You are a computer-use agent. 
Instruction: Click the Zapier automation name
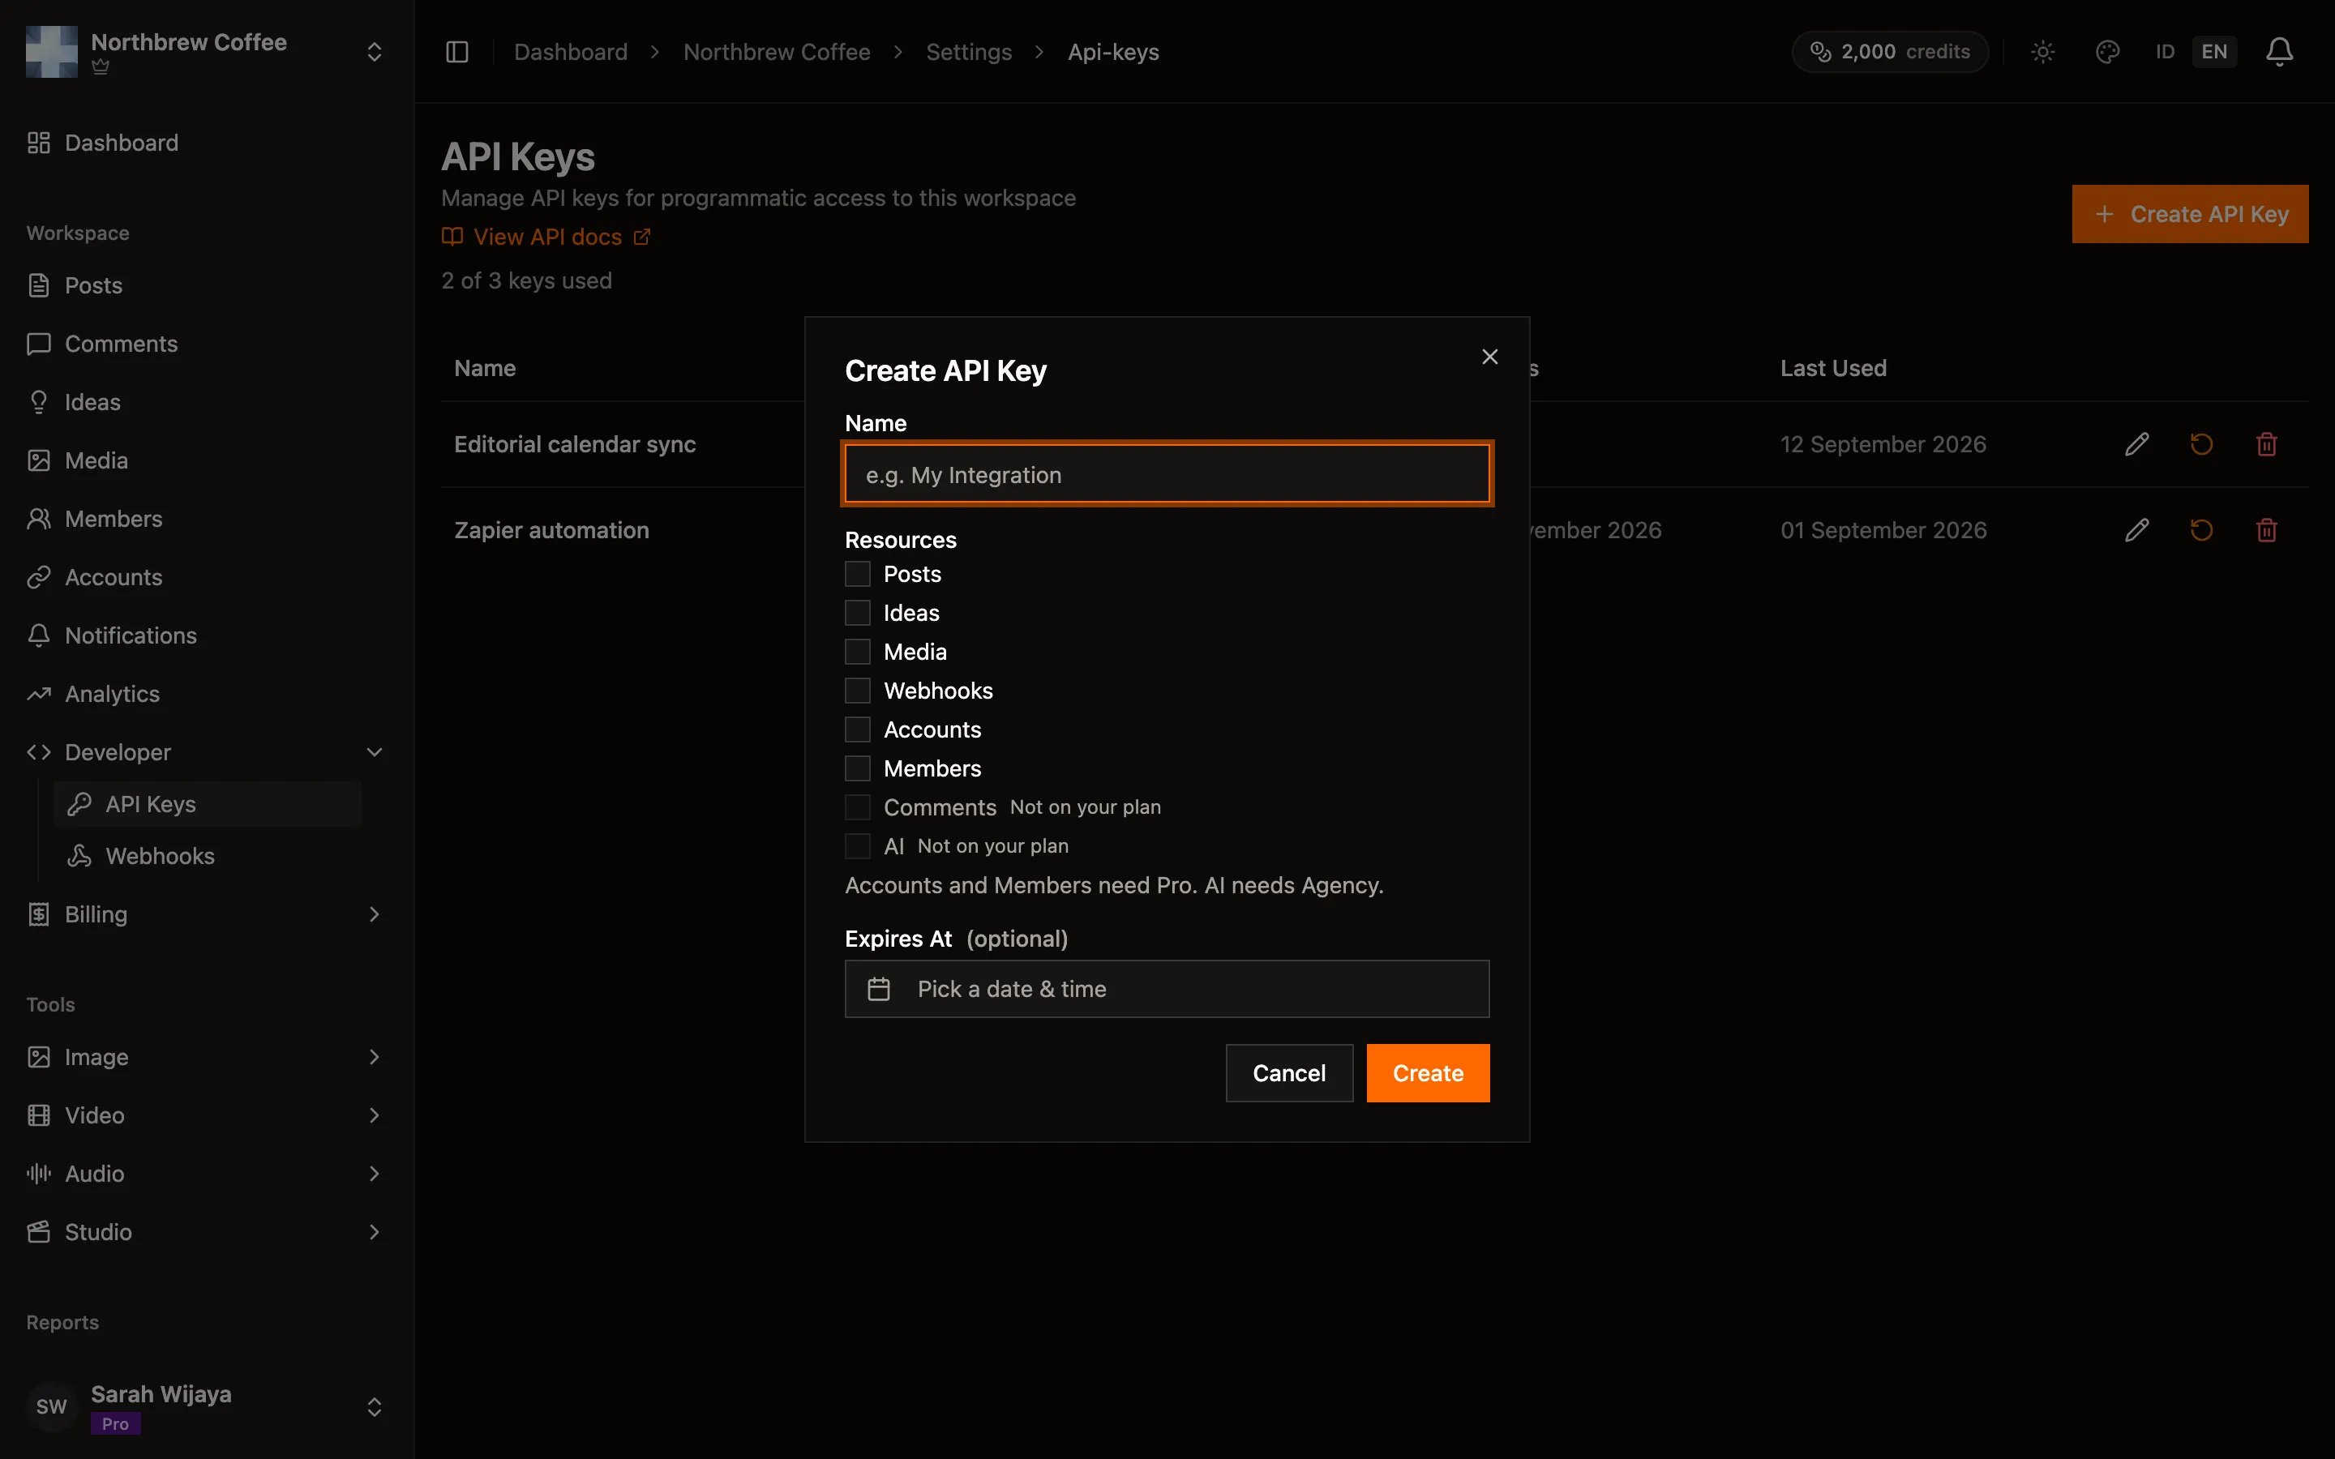552,530
